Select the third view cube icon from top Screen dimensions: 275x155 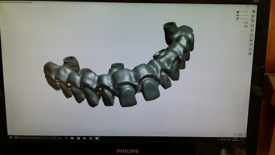click(x=253, y=21)
